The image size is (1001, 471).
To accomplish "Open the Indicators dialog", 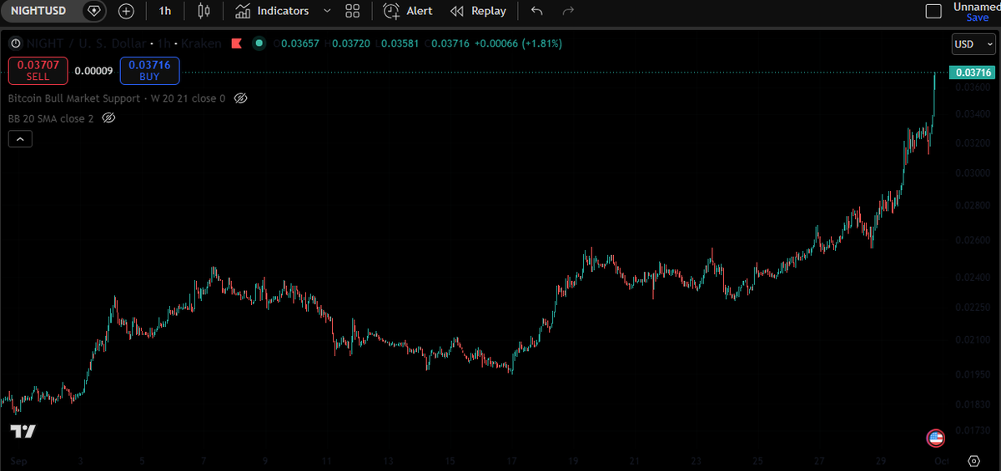I will coord(272,11).
